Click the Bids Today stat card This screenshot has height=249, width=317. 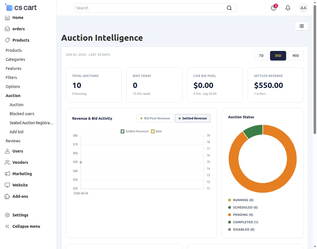click(x=154, y=85)
